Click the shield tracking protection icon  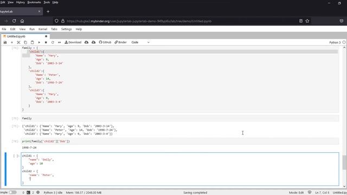coord(56,21)
